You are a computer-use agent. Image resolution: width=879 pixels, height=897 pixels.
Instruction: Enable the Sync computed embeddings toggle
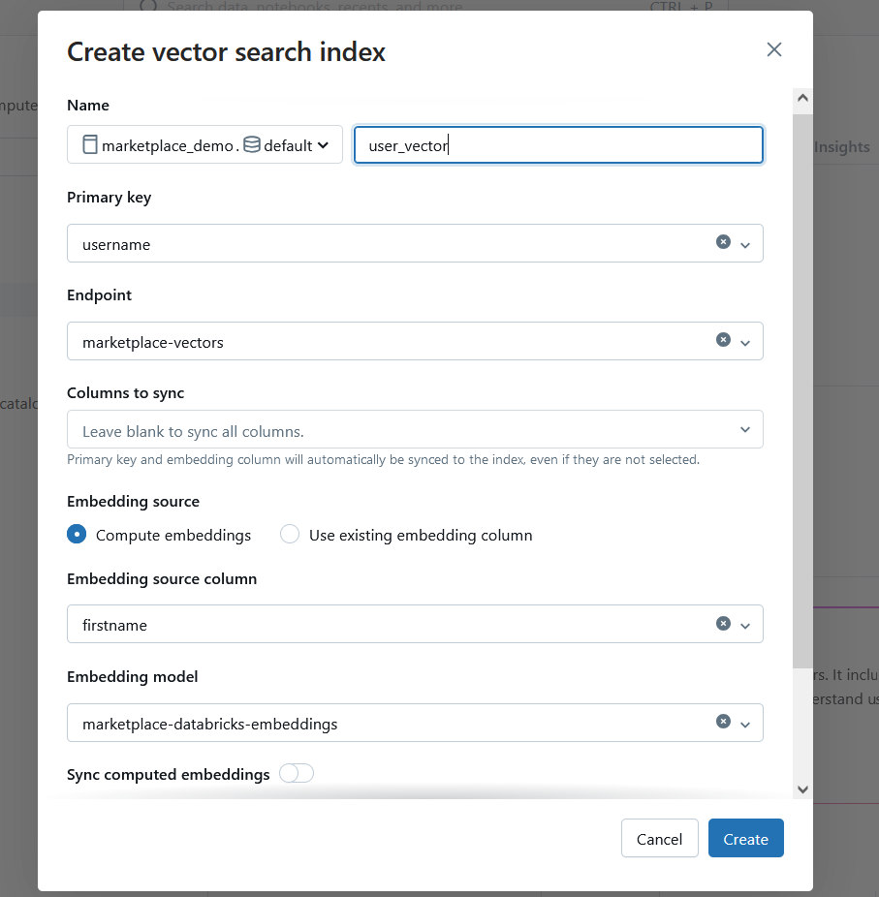[x=297, y=774]
